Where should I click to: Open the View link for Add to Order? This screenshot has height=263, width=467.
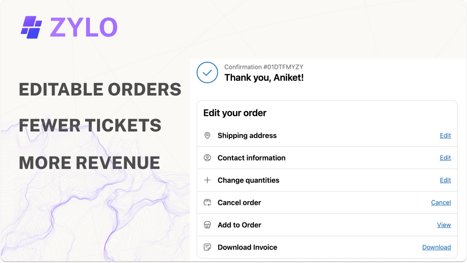coord(444,225)
